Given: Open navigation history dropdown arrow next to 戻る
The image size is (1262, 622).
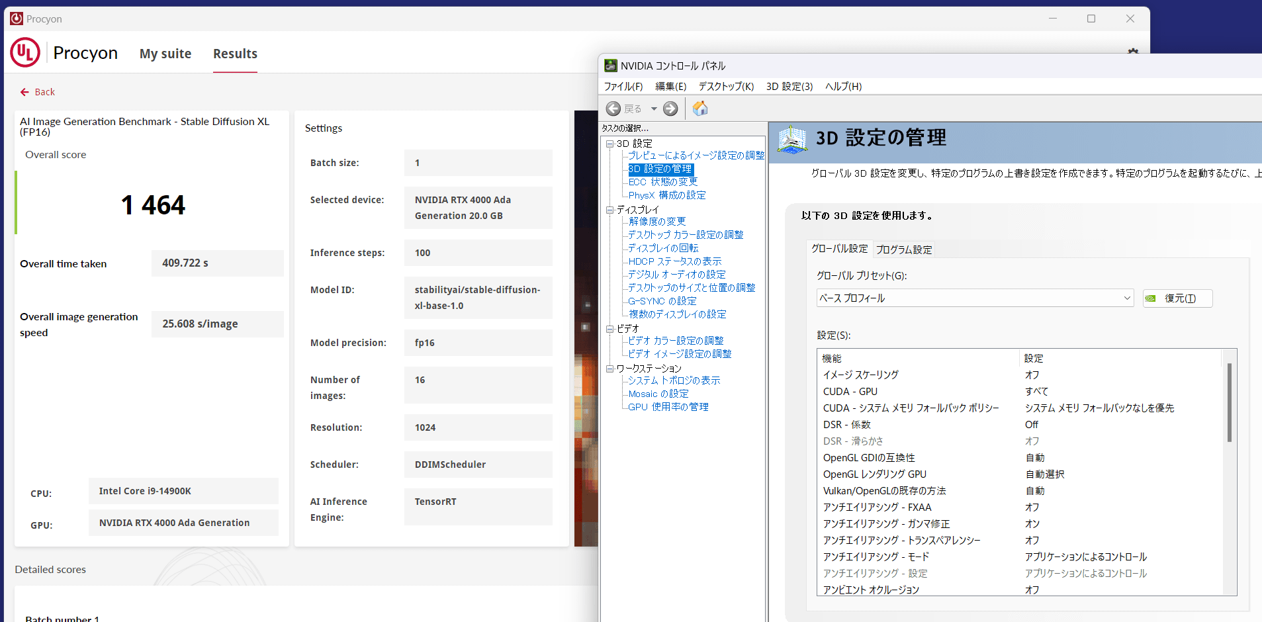Looking at the screenshot, I should [x=654, y=109].
